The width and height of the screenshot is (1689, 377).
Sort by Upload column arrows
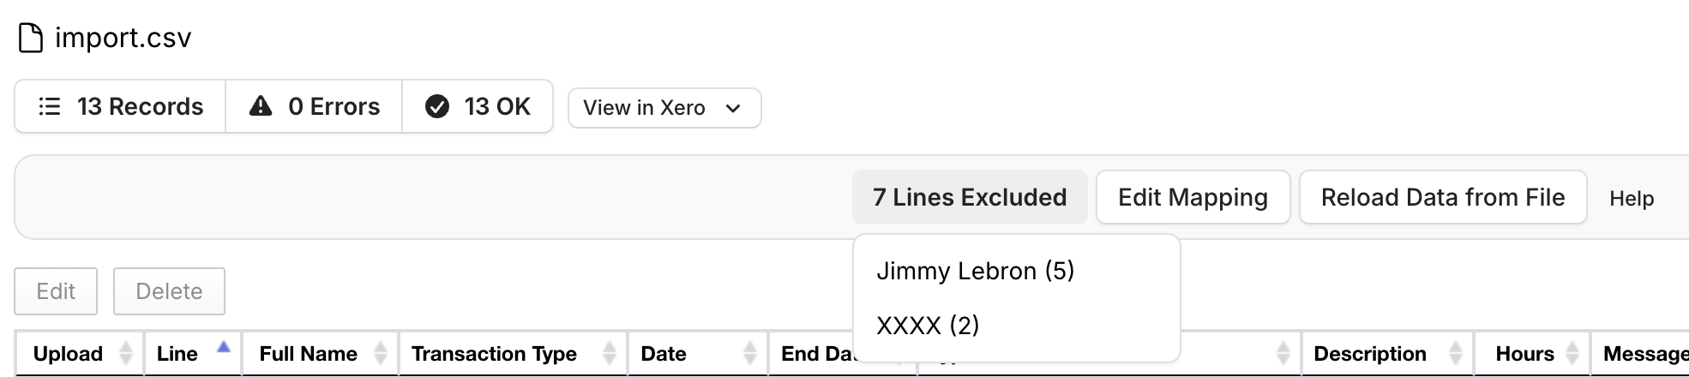tap(126, 353)
